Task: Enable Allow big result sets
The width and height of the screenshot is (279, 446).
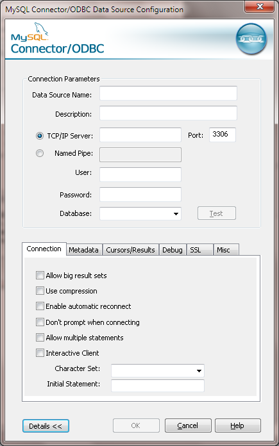Action: tap(40, 276)
